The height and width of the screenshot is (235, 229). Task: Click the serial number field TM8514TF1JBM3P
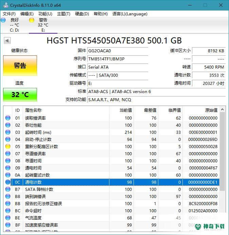[118, 59]
